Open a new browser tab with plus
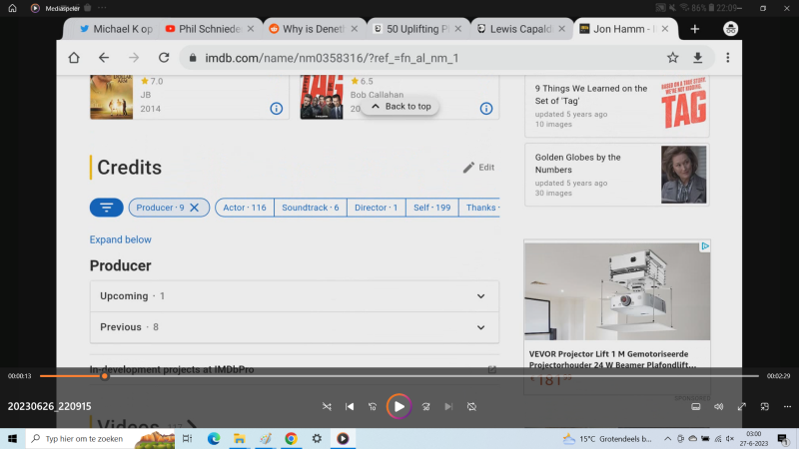 (694, 29)
